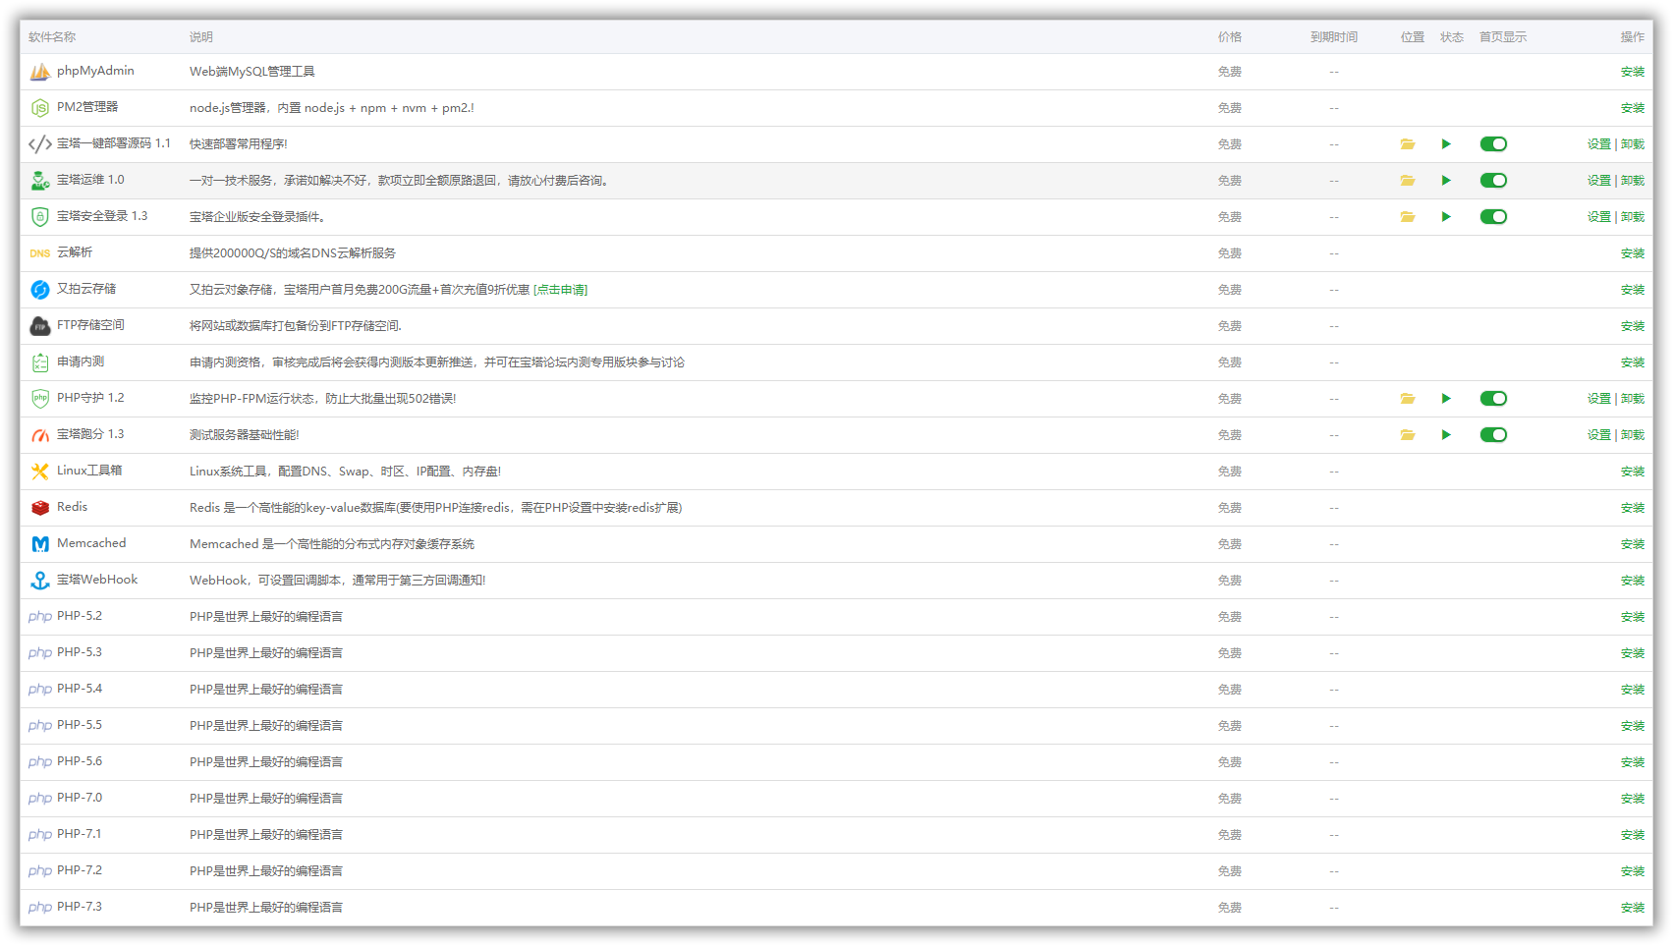Click the PHP-7.0 php logo icon

coord(40,799)
